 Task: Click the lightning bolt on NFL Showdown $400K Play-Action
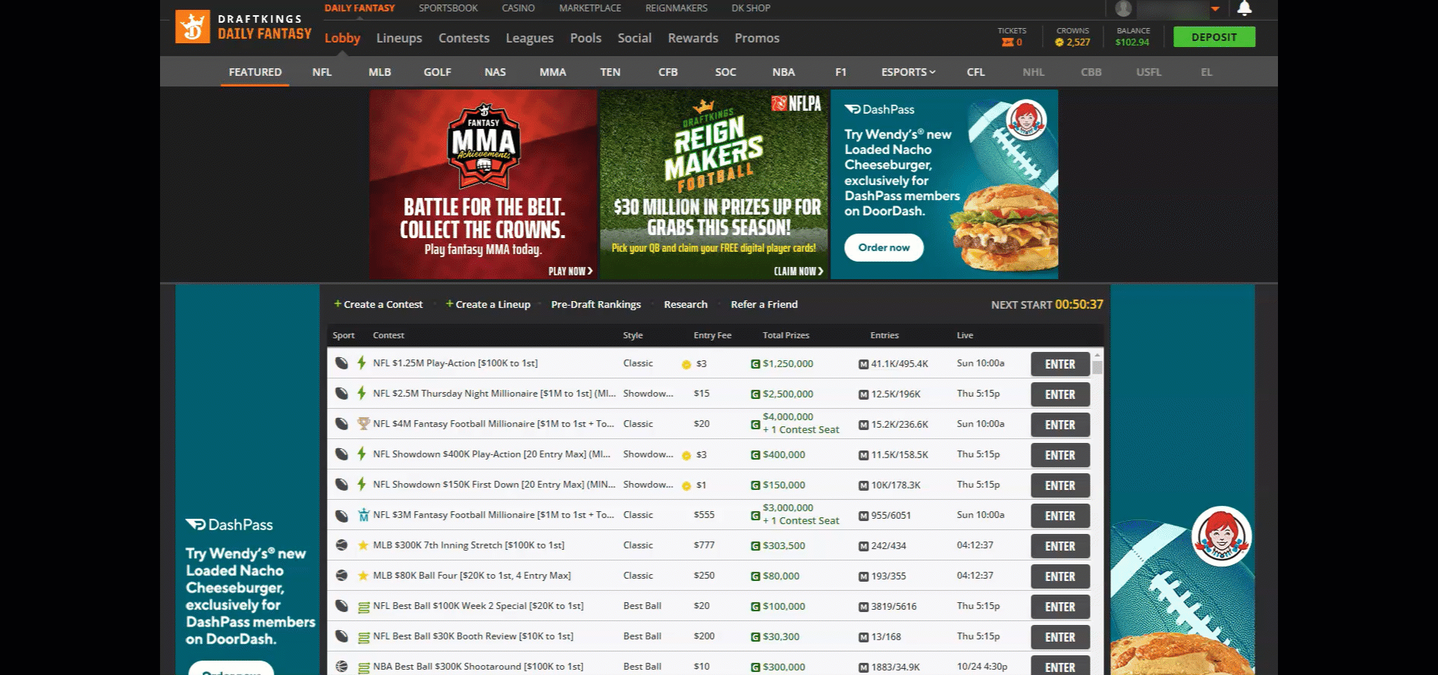tap(362, 454)
